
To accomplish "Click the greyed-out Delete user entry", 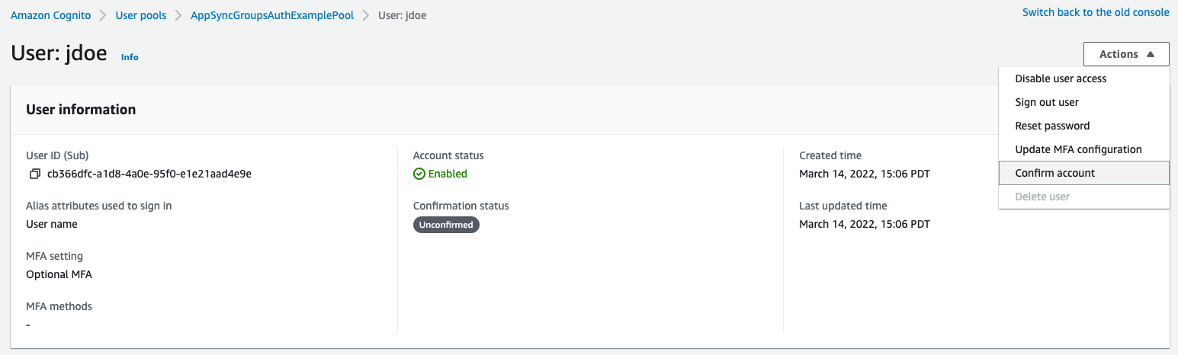I will pyautogui.click(x=1042, y=197).
